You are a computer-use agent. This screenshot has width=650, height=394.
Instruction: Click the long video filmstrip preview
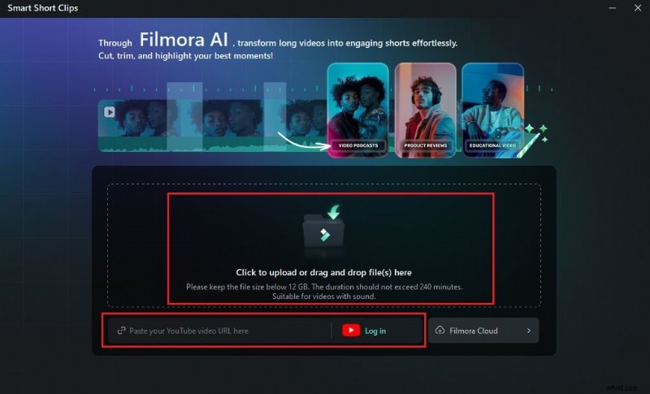pyautogui.click(x=212, y=126)
